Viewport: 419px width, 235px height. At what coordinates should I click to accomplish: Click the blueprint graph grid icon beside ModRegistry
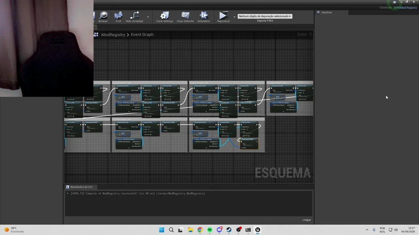point(96,34)
